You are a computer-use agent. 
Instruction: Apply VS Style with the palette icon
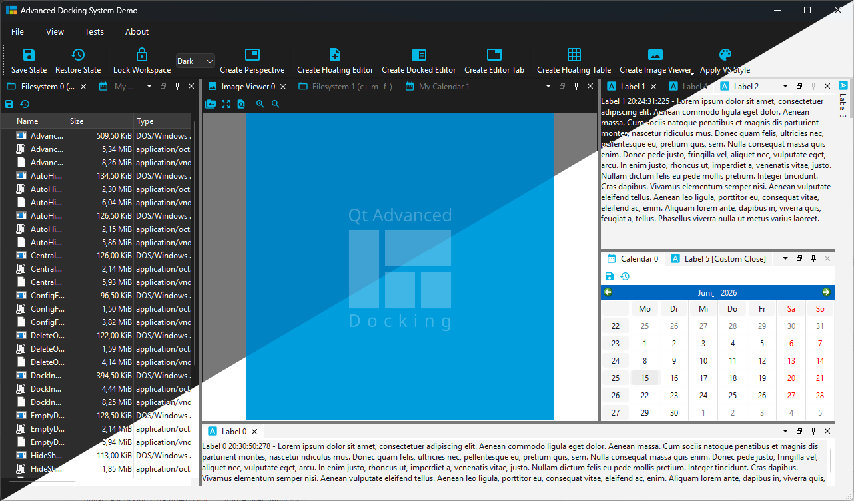pyautogui.click(x=725, y=55)
